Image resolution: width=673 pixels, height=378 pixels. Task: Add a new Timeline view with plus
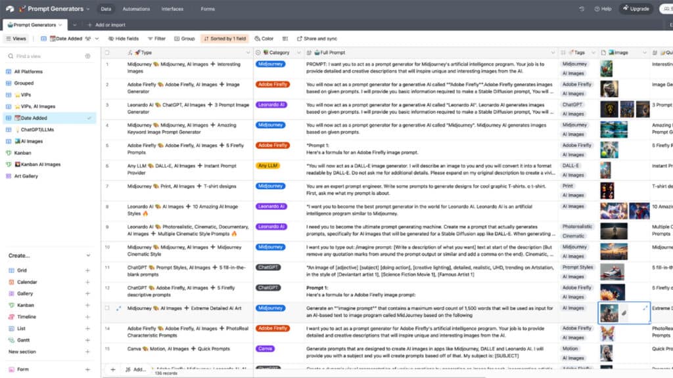[x=87, y=317]
